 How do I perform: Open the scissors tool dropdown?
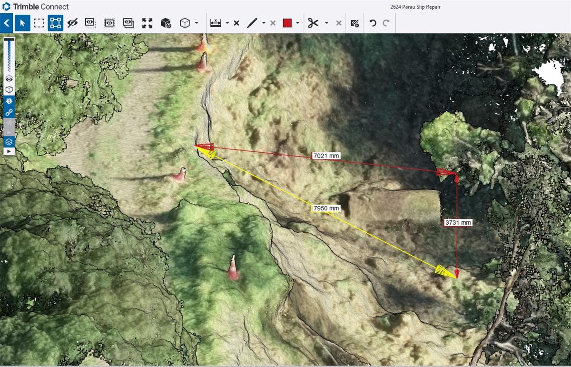tap(326, 23)
